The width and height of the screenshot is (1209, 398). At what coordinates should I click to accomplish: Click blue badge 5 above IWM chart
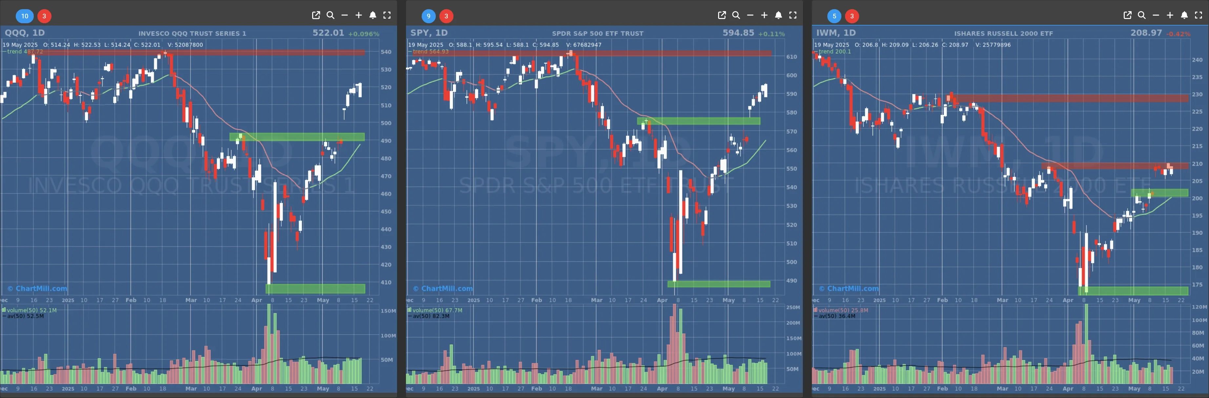[834, 16]
